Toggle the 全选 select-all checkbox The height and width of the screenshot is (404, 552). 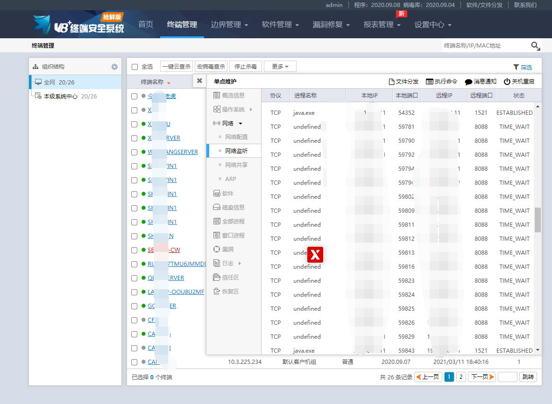[135, 67]
